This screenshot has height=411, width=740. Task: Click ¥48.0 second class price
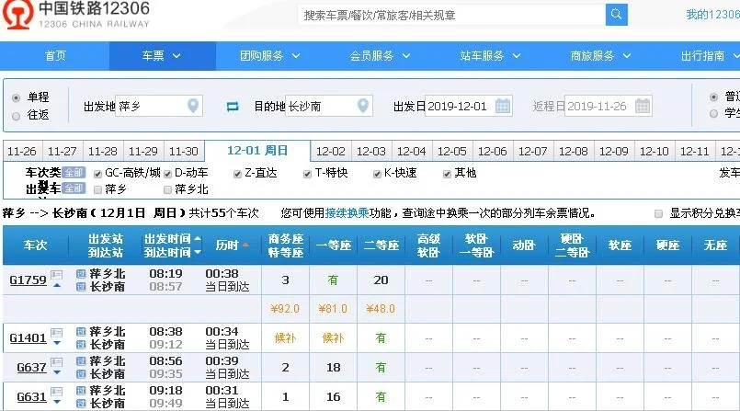(x=381, y=309)
